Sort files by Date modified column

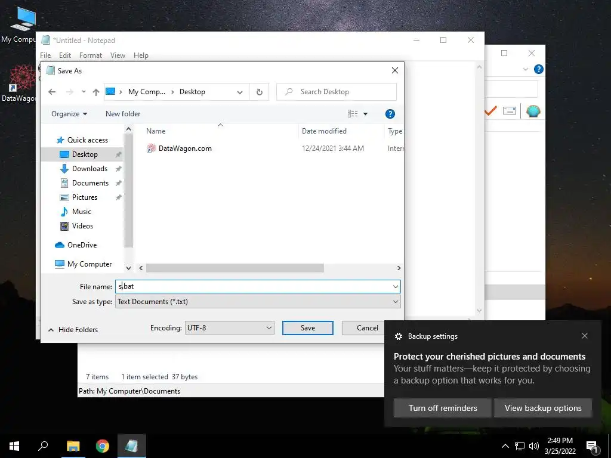(x=324, y=131)
